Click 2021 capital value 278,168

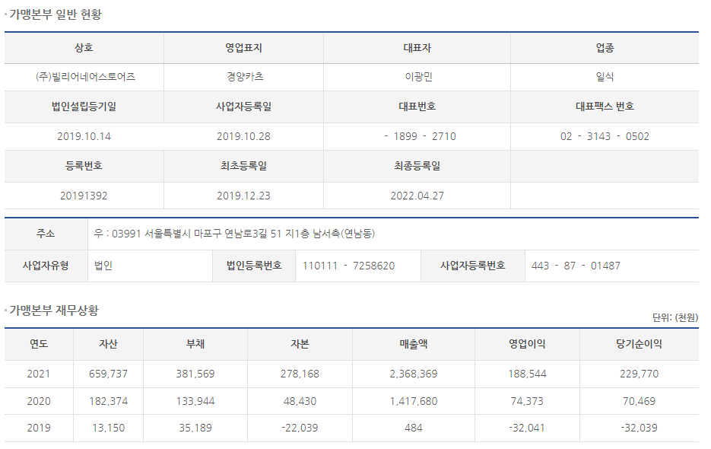click(300, 374)
